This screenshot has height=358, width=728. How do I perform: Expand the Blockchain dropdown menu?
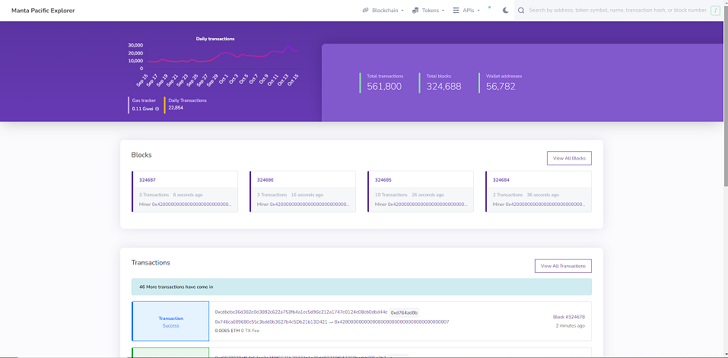pos(386,11)
